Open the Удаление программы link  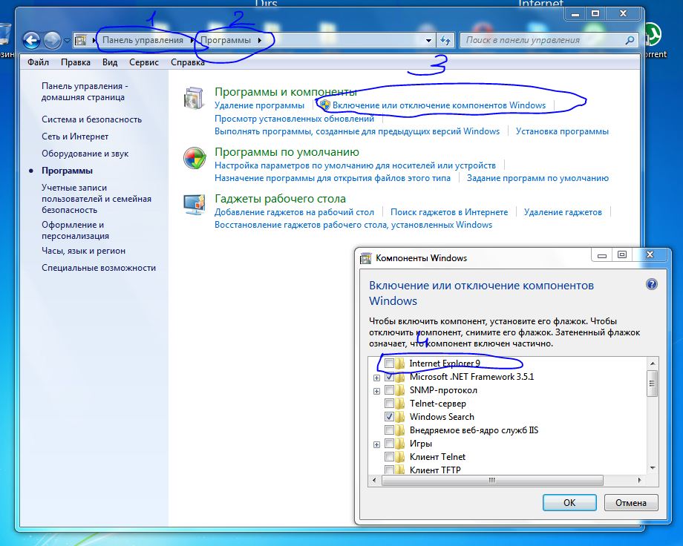(259, 105)
